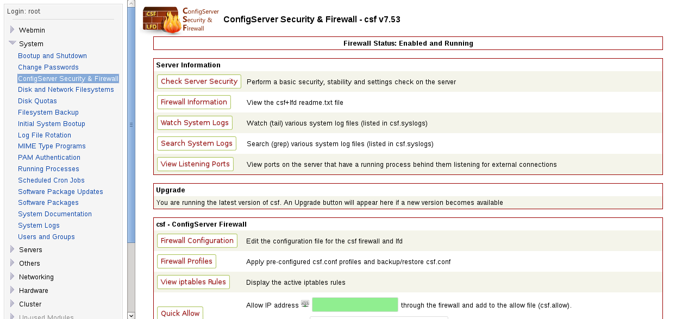This screenshot has height=319, width=676.
Task: Click View Listening Ports button
Action: coord(195,164)
